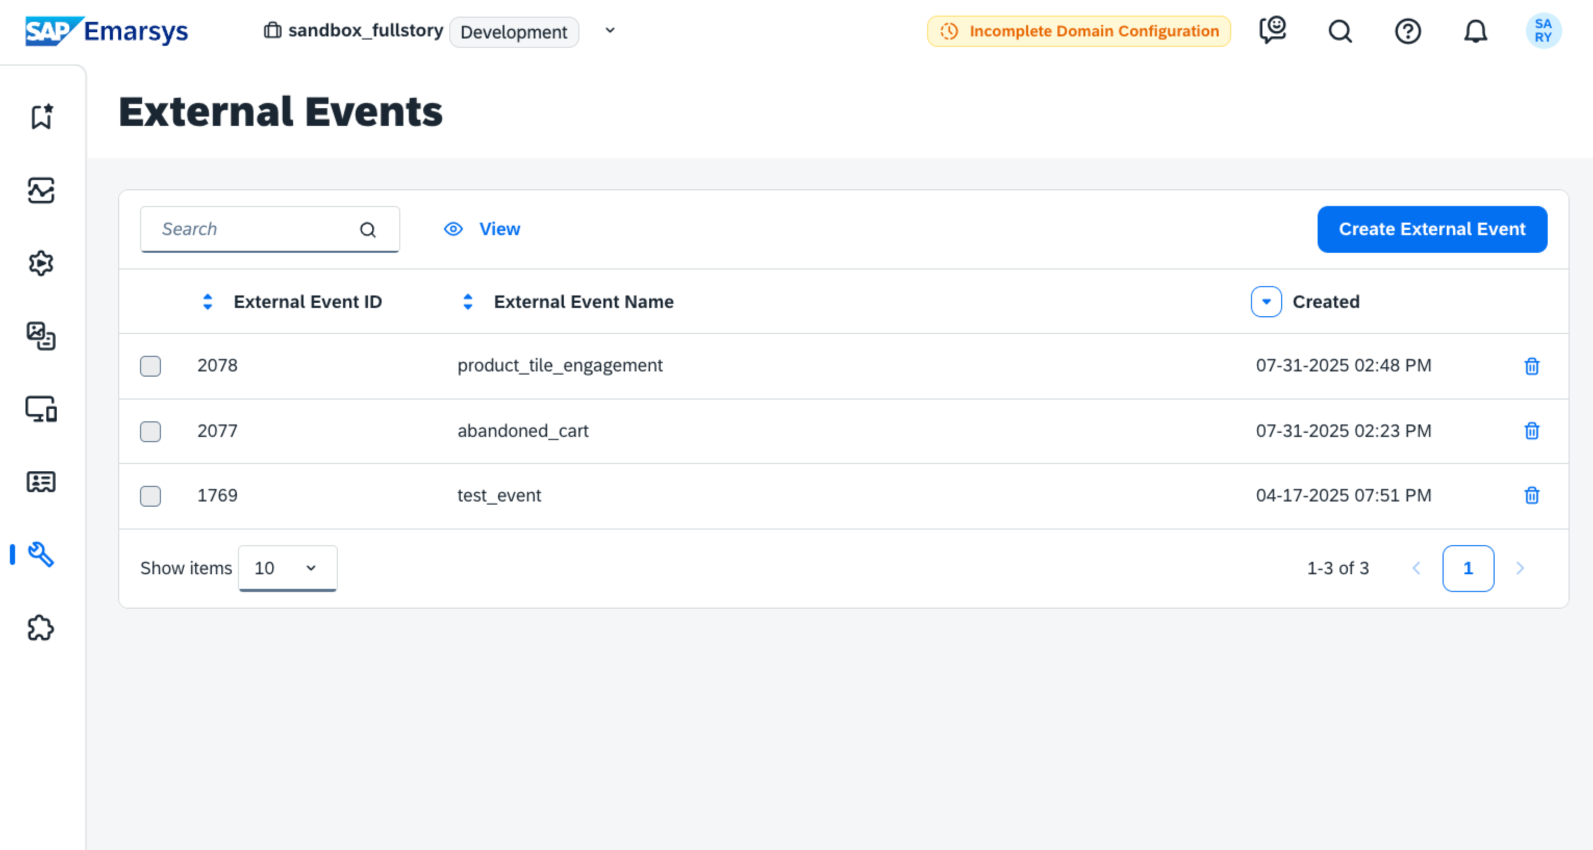Viewport: 1593px width, 850px height.
Task: Check the box for event 2078
Action: 150,366
